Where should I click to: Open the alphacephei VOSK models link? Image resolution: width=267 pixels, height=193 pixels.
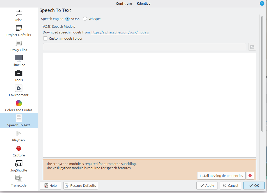pyautogui.click(x=120, y=32)
